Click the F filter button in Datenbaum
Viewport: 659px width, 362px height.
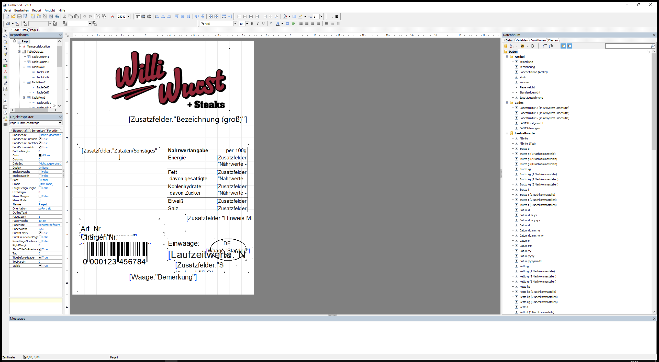563,46
